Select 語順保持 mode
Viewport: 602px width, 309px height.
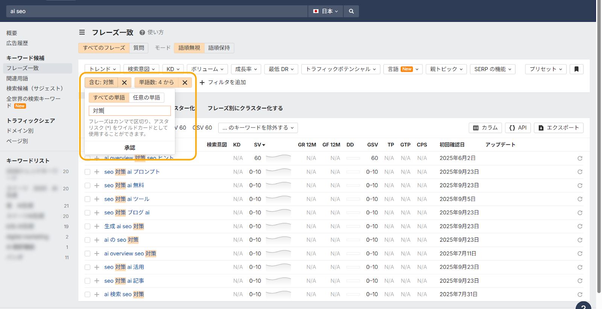(x=219, y=48)
